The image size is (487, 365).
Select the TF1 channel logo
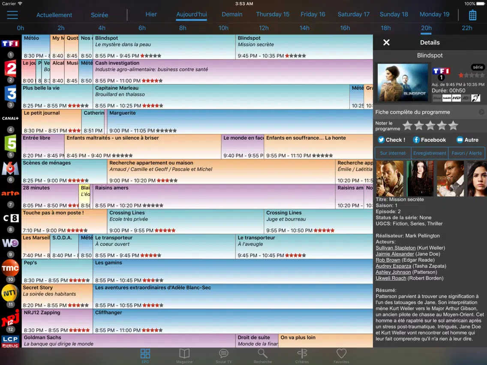point(10,44)
